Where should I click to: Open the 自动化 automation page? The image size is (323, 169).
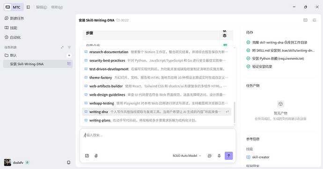pos(13,37)
